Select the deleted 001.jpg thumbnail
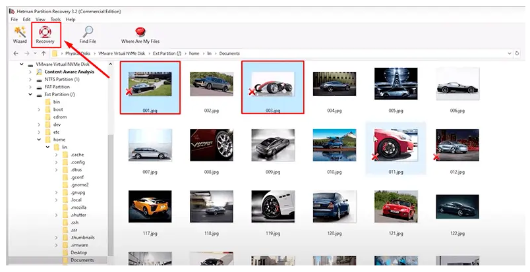Screen dimensions: 530x272 [x=150, y=84]
